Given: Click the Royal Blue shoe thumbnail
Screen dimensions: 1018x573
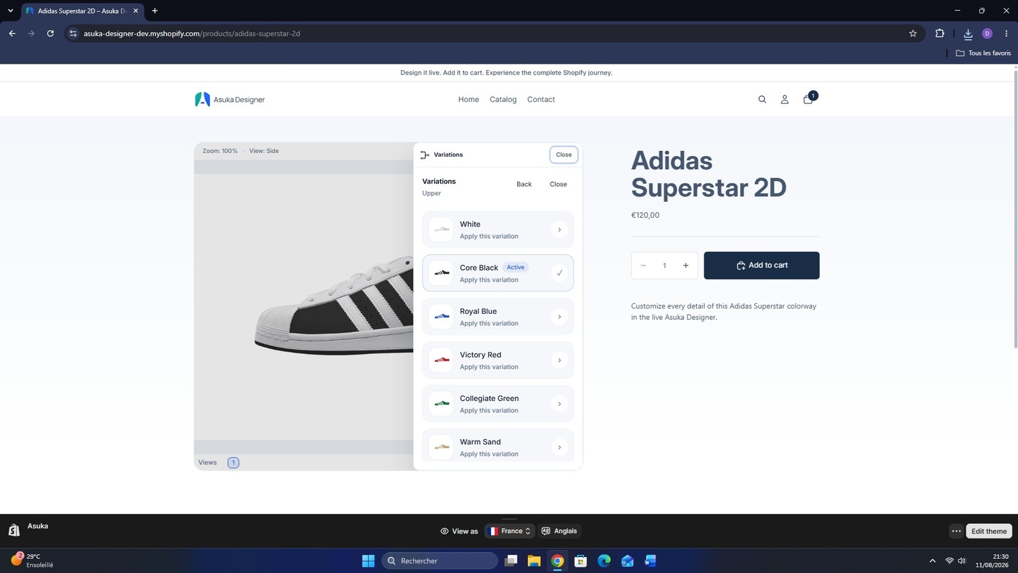Looking at the screenshot, I should [x=441, y=316].
